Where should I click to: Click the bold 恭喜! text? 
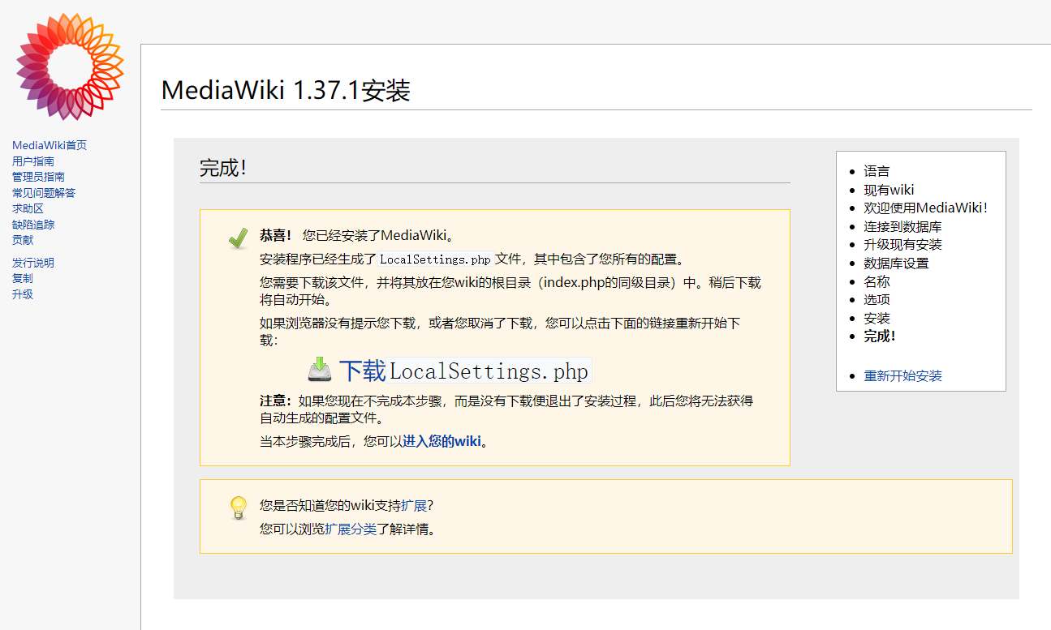pyautogui.click(x=275, y=235)
